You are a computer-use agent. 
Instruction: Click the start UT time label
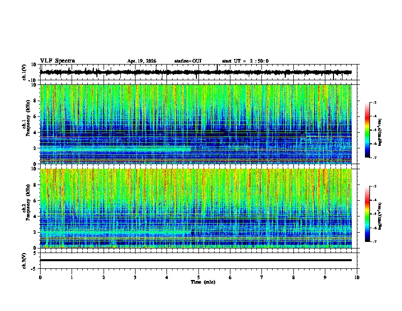pos(245,61)
